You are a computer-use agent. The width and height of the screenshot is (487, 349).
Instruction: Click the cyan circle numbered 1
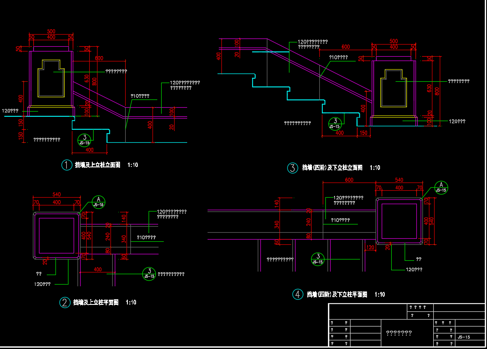pyautogui.click(x=67, y=165)
